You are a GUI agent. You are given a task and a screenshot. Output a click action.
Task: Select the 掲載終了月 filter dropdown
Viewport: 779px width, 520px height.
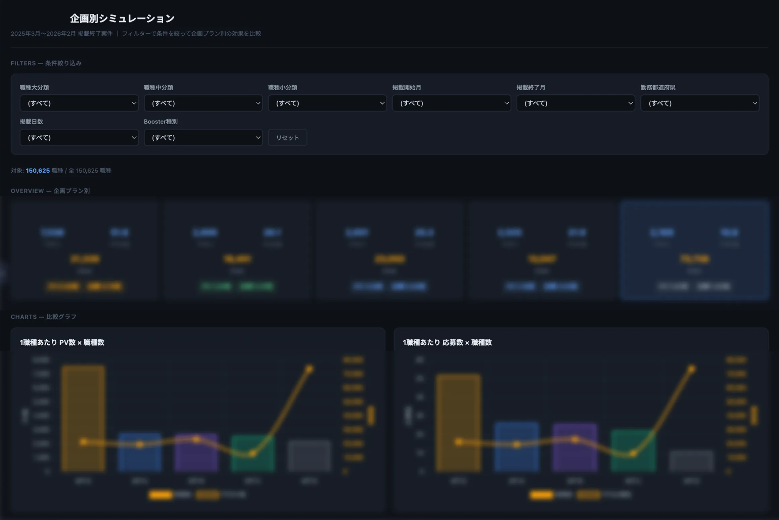click(x=576, y=103)
